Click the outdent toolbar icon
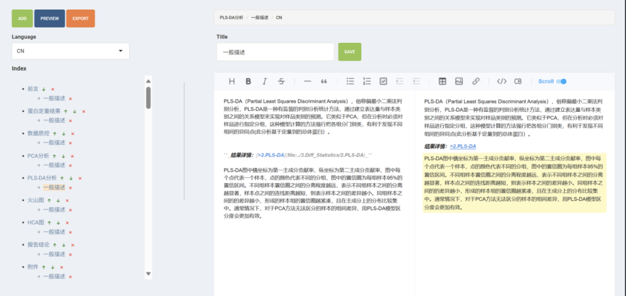 tap(416, 81)
